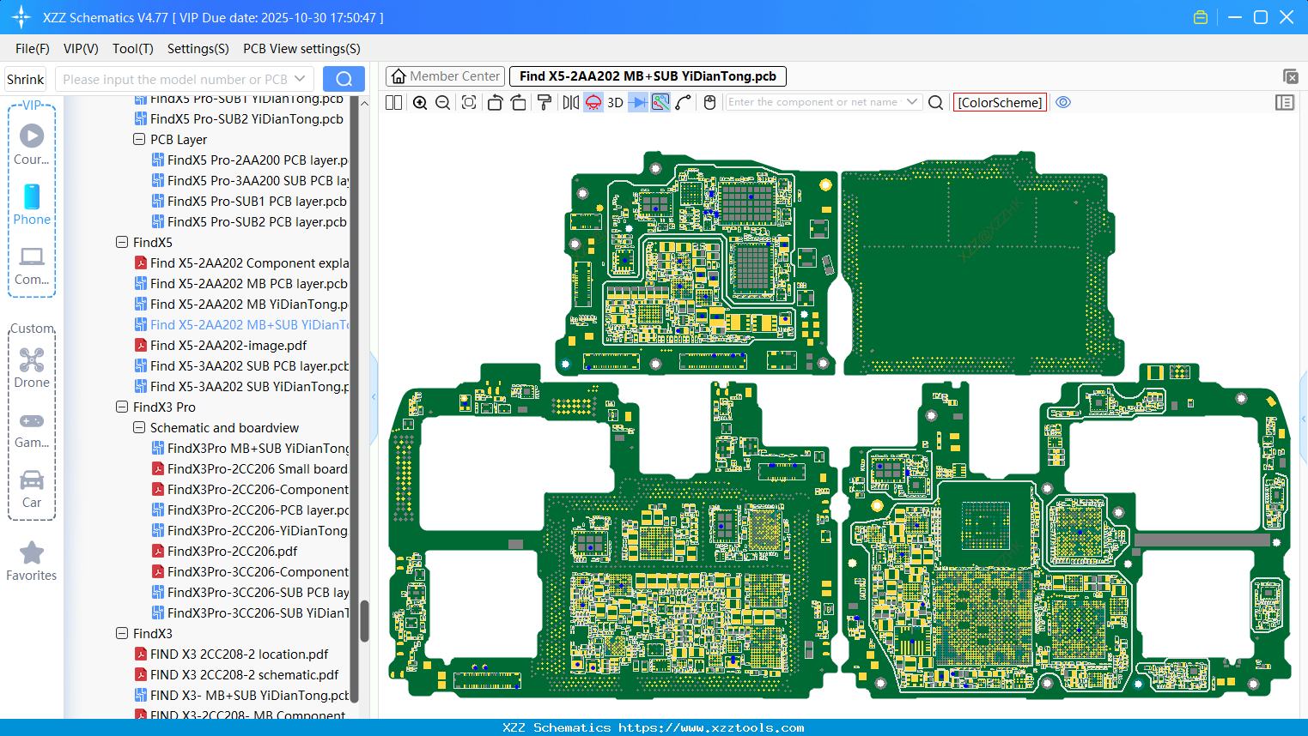
Task: Switch to the 3D board view
Action: click(615, 103)
